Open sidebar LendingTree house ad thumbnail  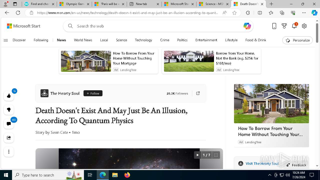[x=271, y=103]
